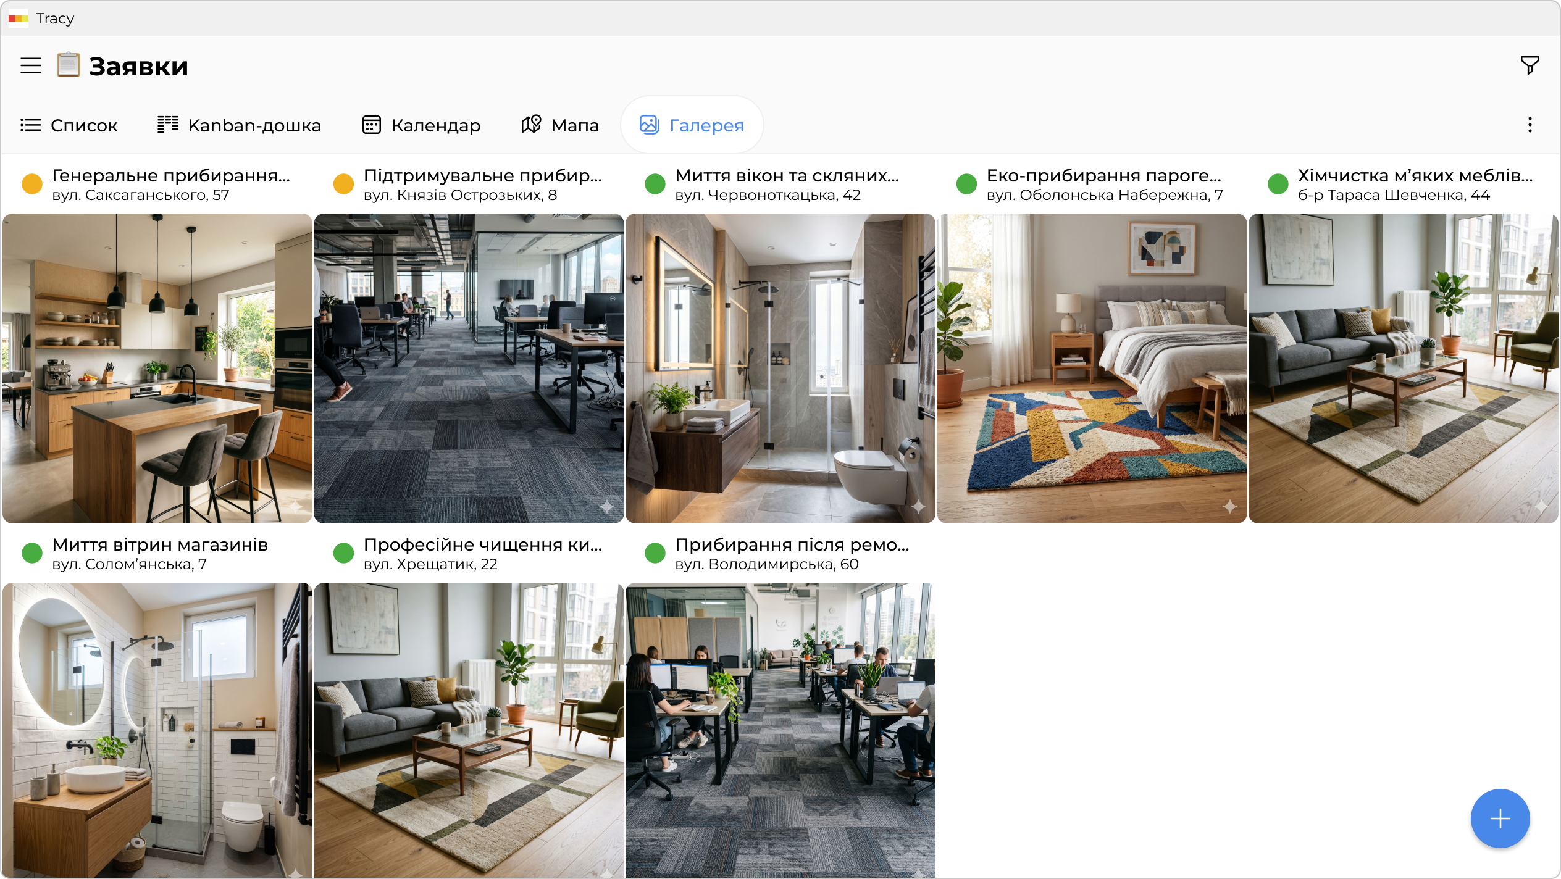Click the filter funnel icon
1561x879 pixels.
click(1530, 65)
